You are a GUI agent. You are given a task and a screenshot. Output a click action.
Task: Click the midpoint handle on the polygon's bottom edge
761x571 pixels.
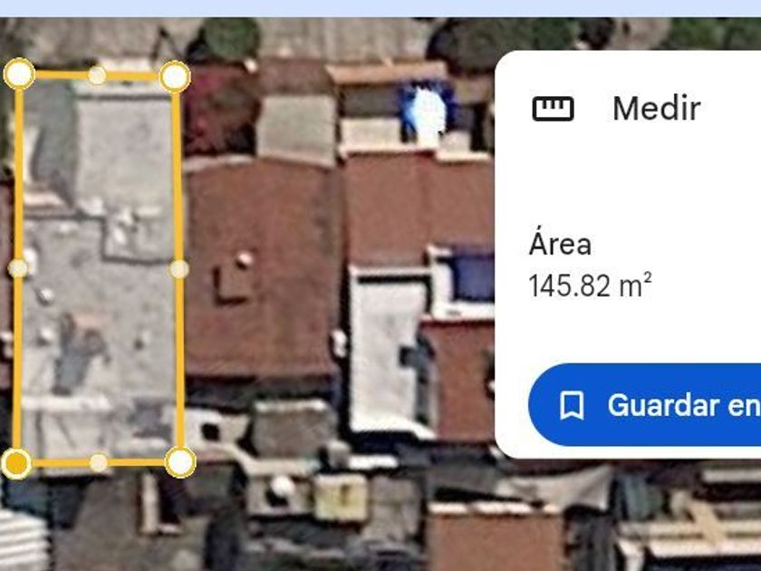pyautogui.click(x=99, y=463)
